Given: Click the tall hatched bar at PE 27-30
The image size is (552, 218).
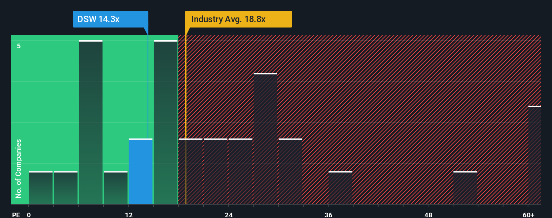Looking at the screenshot, I should click(266, 139).
